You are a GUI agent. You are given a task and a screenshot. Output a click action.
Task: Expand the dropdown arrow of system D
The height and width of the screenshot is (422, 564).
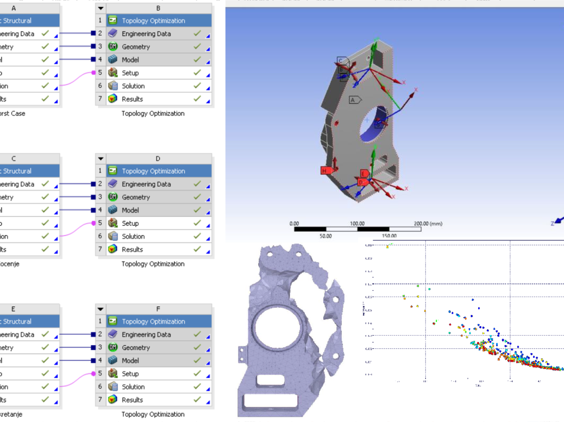pyautogui.click(x=101, y=159)
